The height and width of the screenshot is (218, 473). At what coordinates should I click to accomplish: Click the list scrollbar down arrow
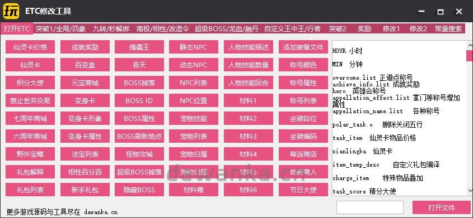pyautogui.click(x=470, y=190)
